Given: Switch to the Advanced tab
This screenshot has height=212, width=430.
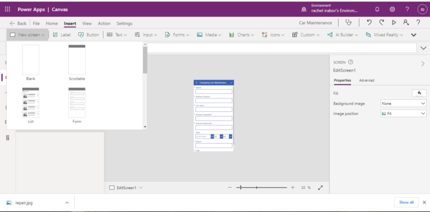Looking at the screenshot, I should tap(367, 81).
